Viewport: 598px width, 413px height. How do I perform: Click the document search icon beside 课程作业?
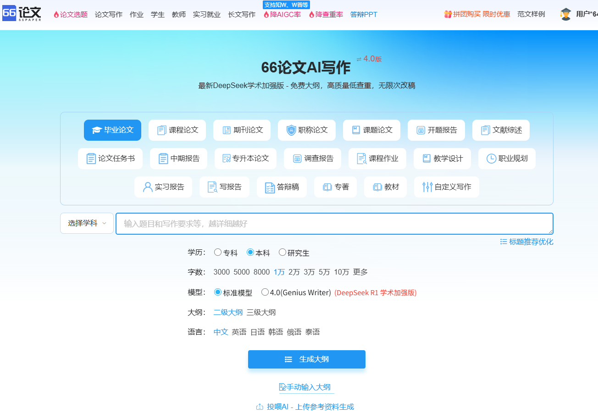pos(362,159)
